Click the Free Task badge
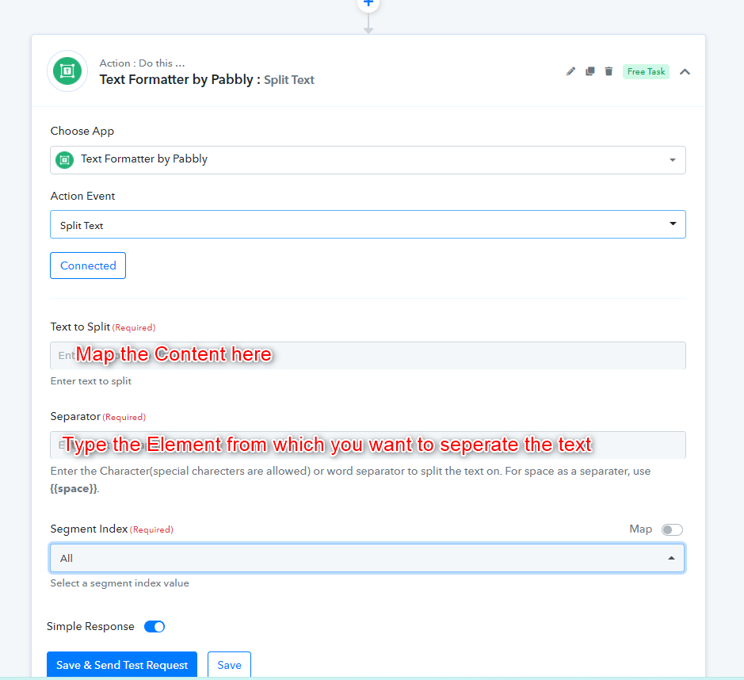This screenshot has height=680, width=744. pyautogui.click(x=646, y=71)
